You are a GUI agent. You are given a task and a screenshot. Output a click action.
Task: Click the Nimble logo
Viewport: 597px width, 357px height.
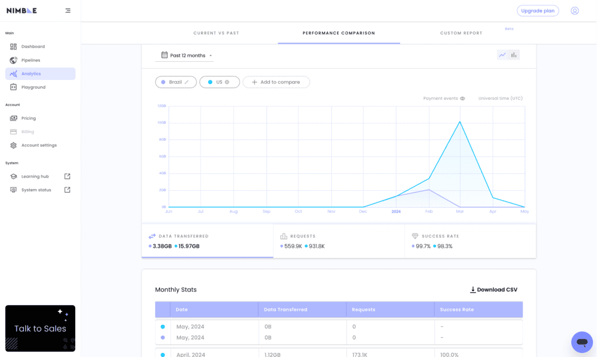point(22,10)
